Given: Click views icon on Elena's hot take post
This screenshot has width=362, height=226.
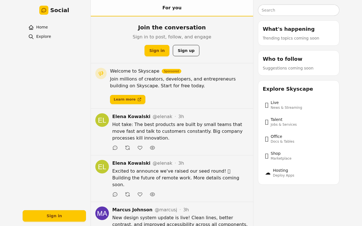Looking at the screenshot, I should coord(152,148).
